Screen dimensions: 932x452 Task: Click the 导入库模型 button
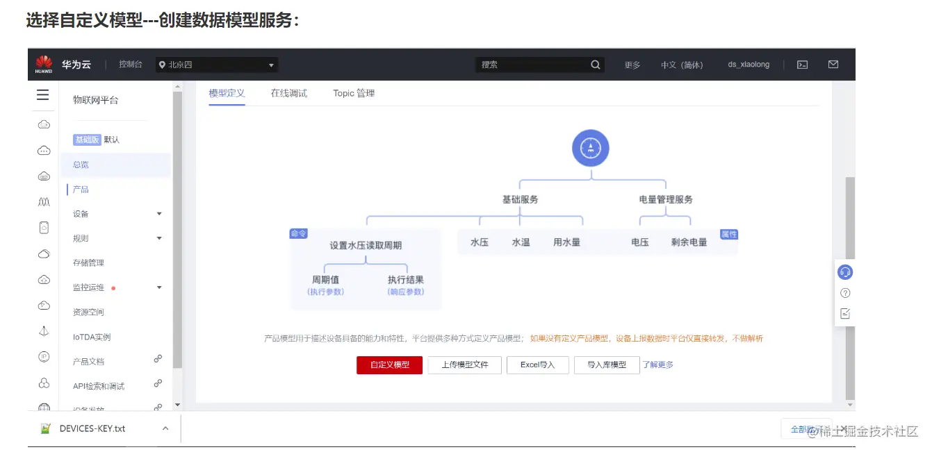tap(607, 365)
